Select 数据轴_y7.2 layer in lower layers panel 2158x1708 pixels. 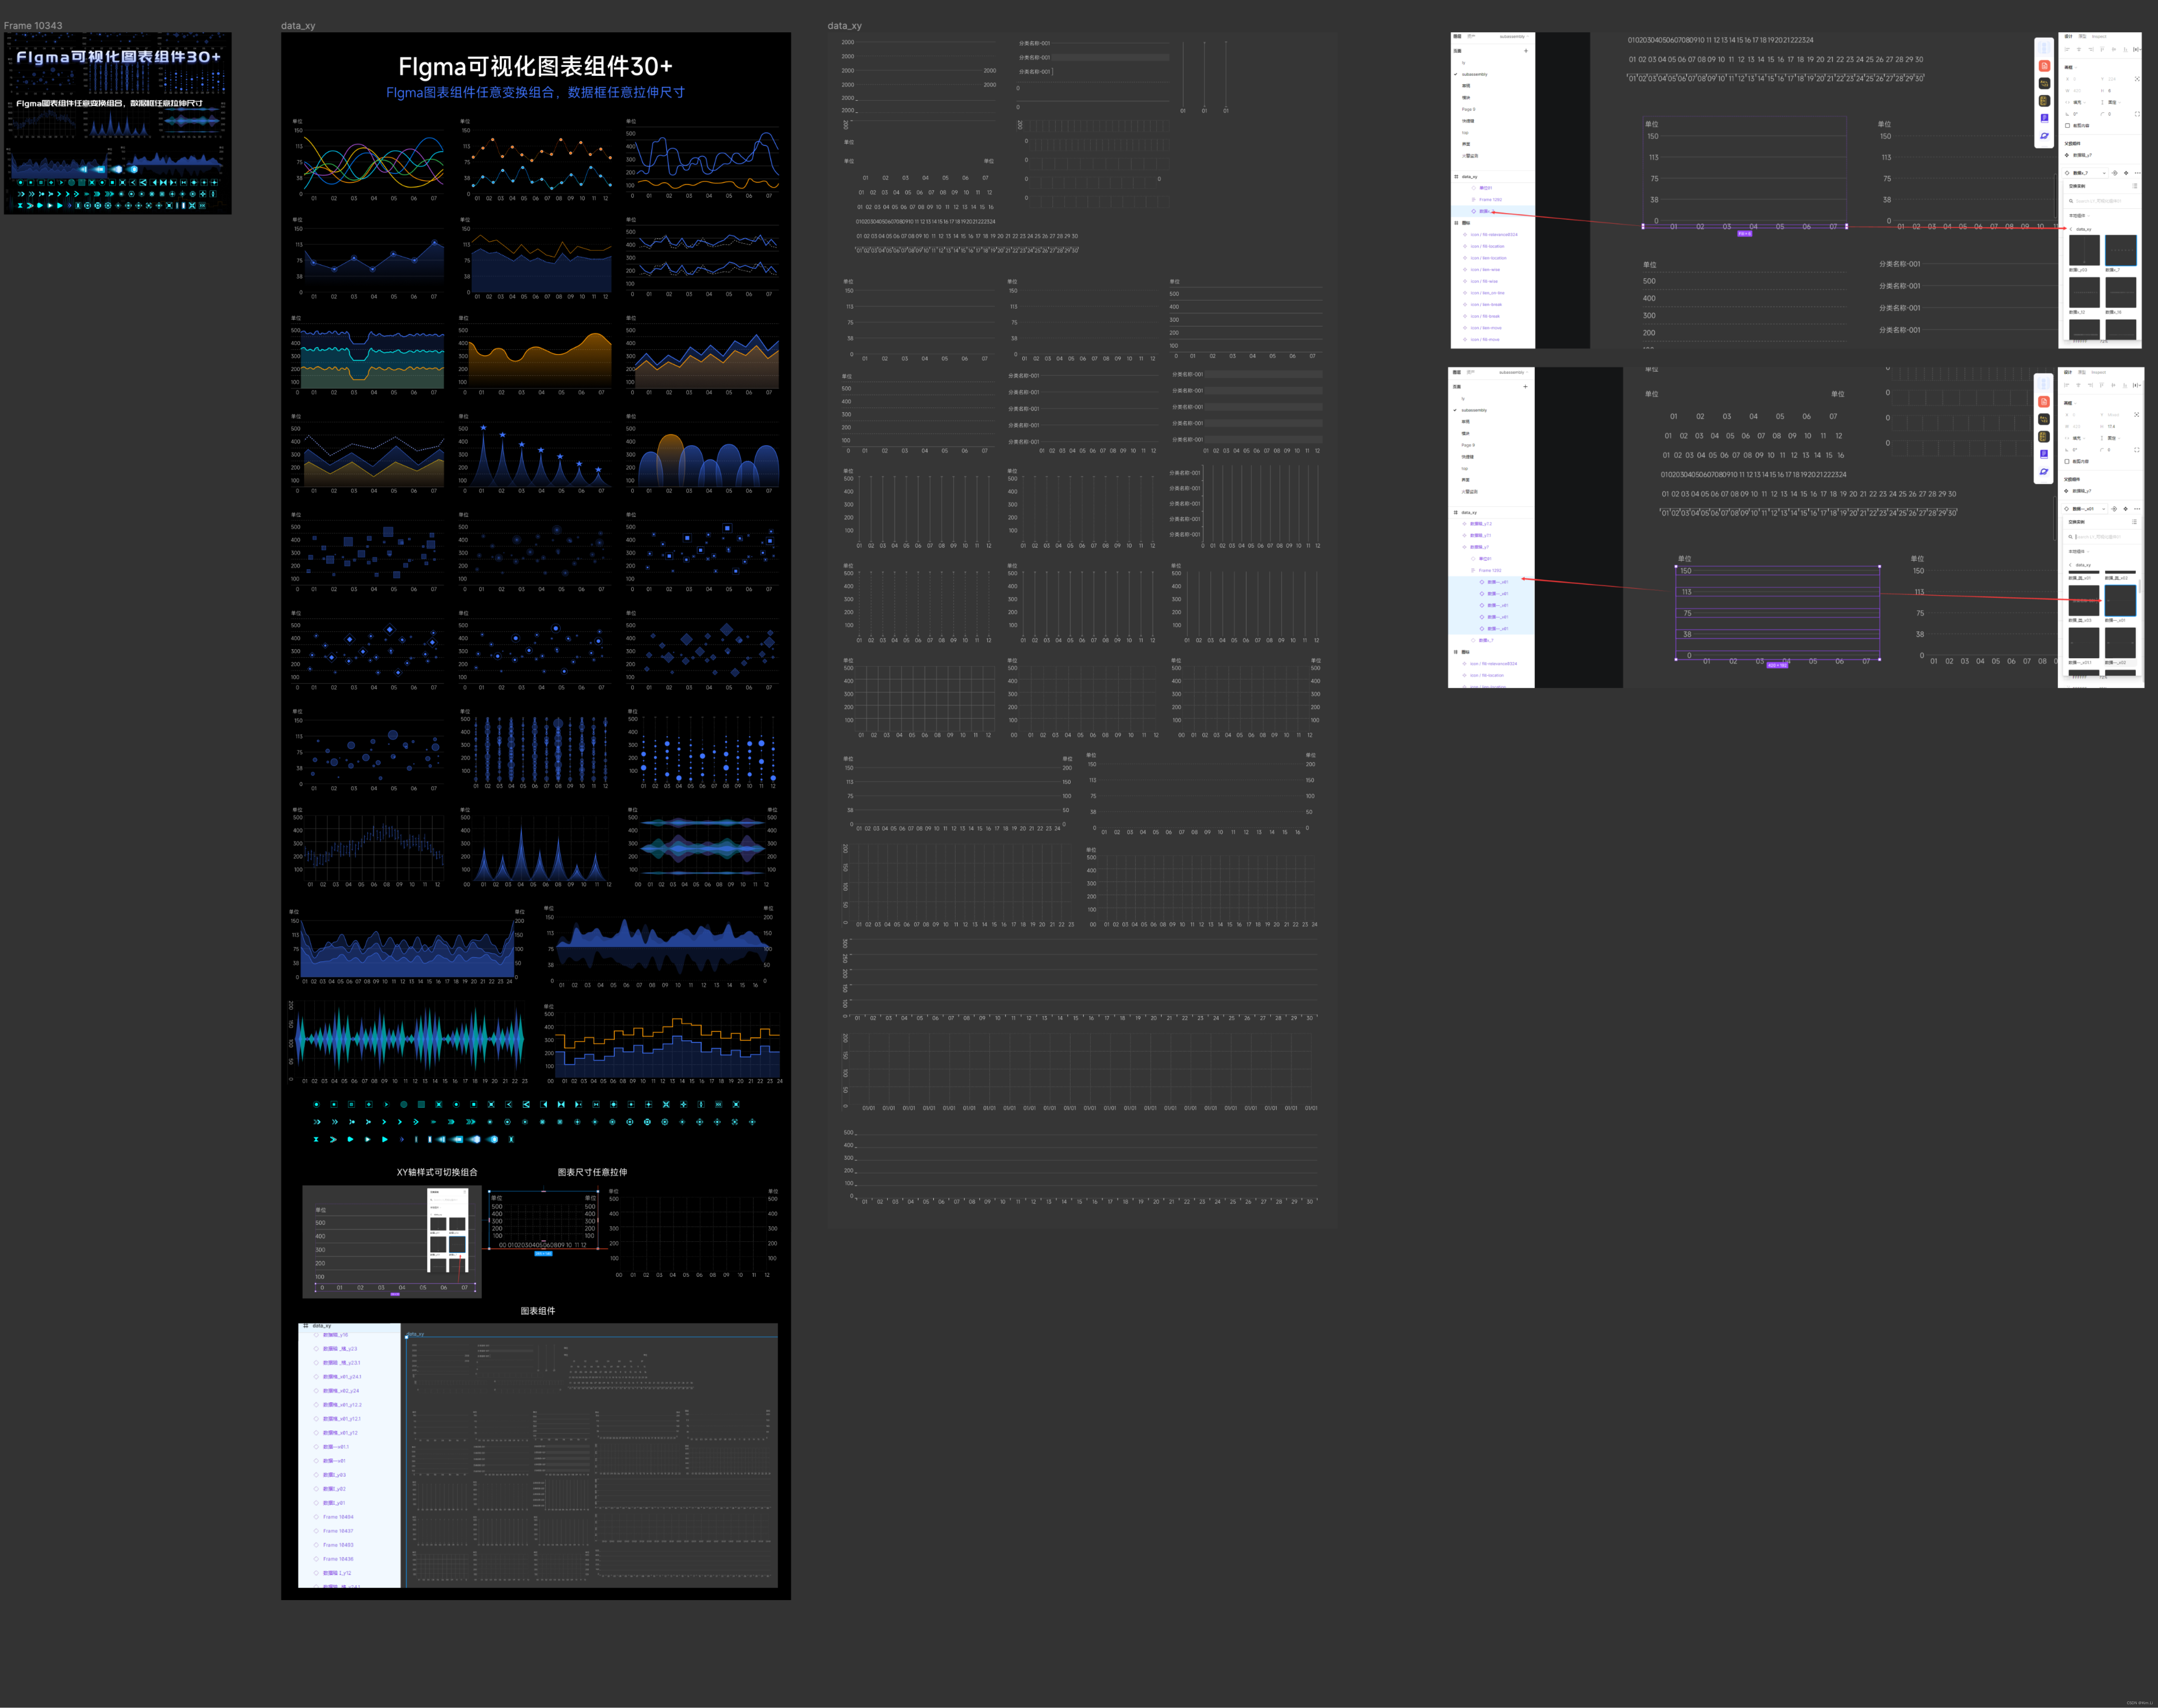(1481, 524)
